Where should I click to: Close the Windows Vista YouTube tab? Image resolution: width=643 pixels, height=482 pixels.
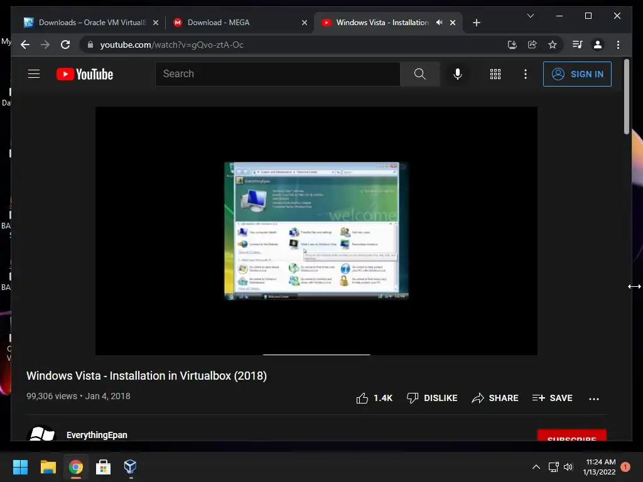(x=453, y=23)
